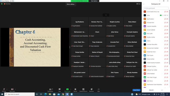The image size is (170, 96).
Task: Collapse the Participants panel chevron
Action: pos(144,4)
